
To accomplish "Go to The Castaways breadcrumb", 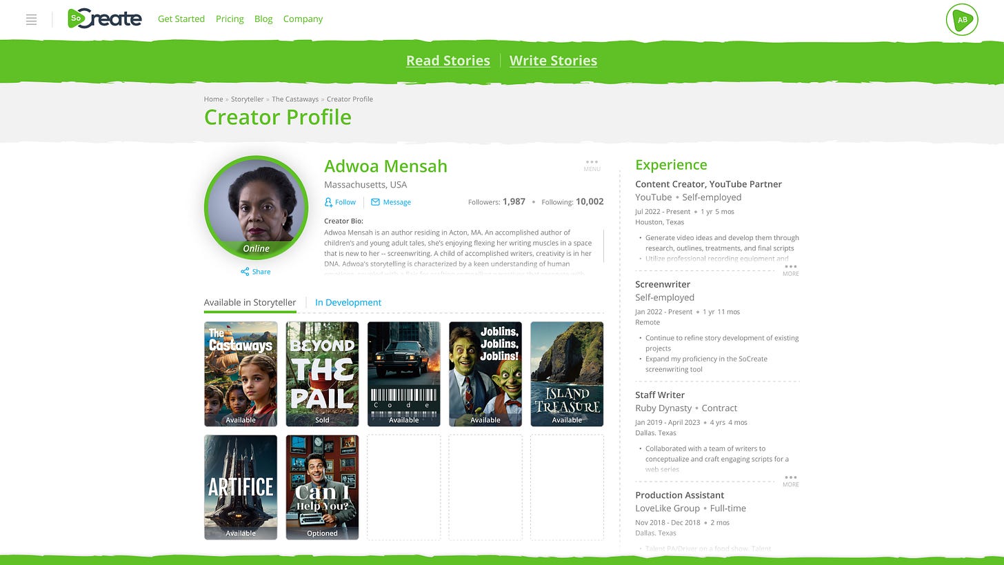I will pos(295,99).
